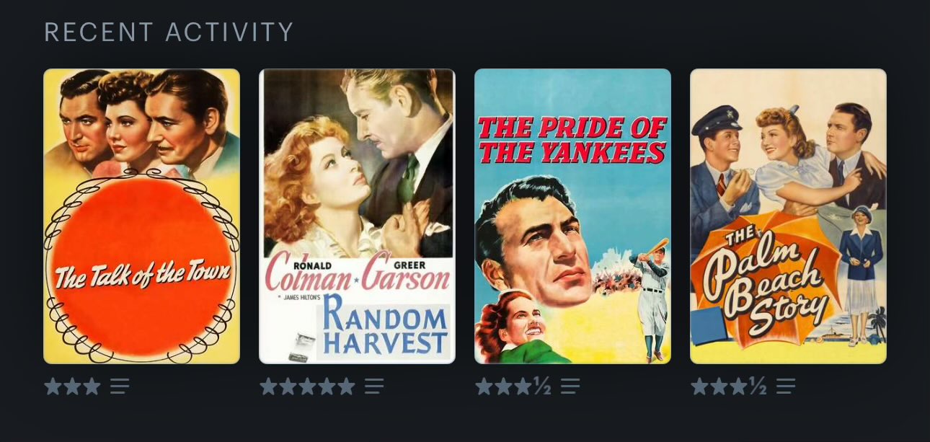Open the review icon under The Palm Beach Story
930x442 pixels.
tap(786, 387)
